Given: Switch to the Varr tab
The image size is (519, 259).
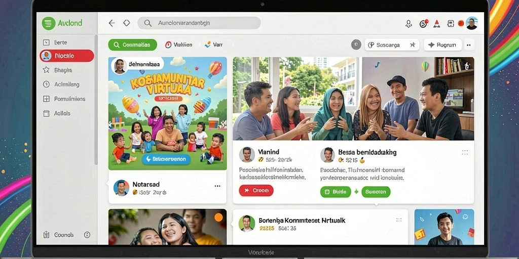Looking at the screenshot, I should click(x=214, y=45).
